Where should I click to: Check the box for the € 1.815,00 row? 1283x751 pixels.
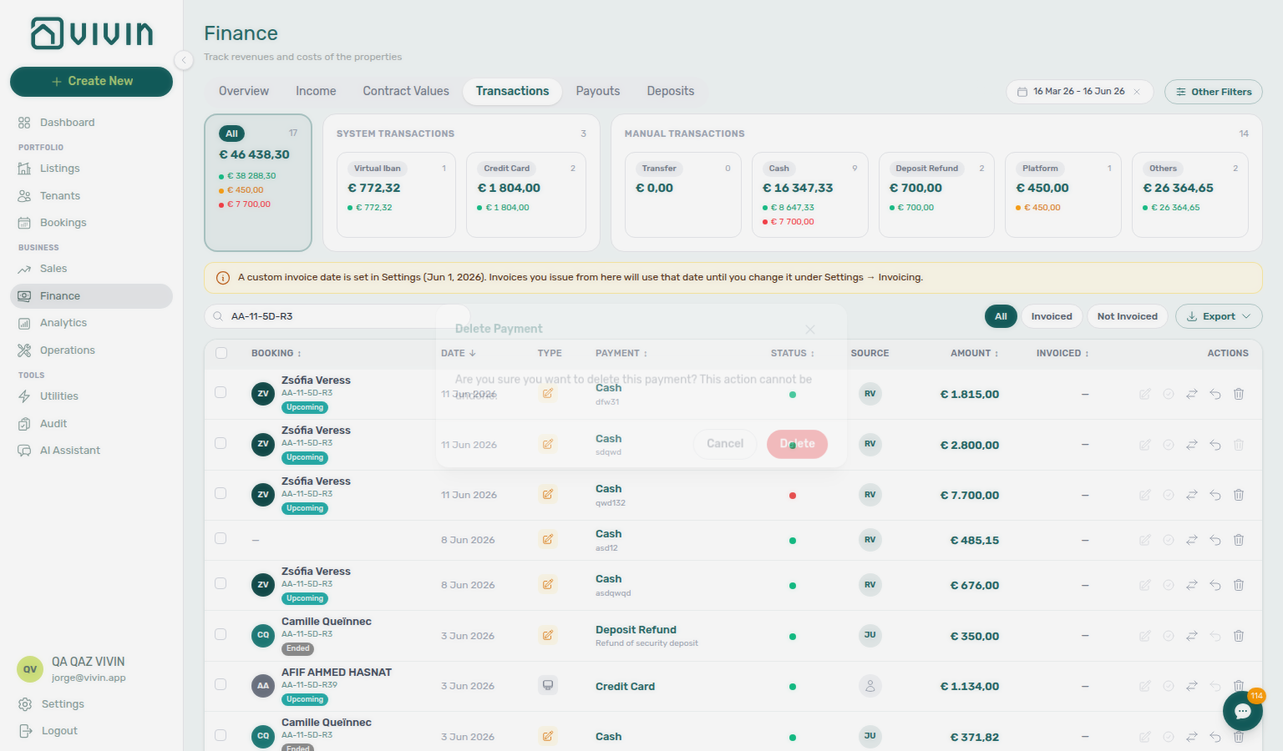coord(221,392)
